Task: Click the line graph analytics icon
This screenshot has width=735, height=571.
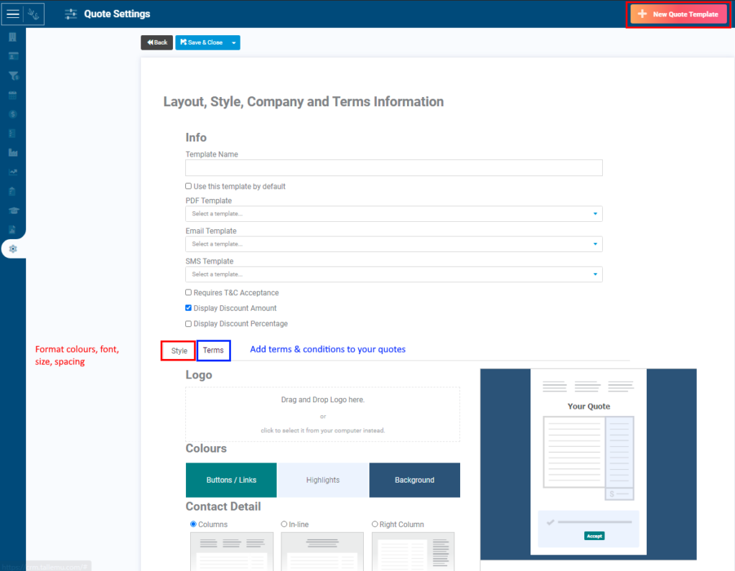Action: [x=12, y=172]
